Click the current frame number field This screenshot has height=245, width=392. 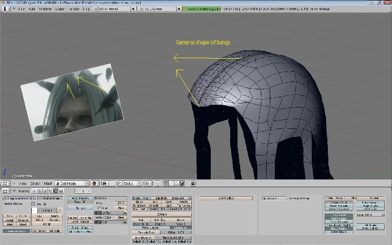point(83,191)
